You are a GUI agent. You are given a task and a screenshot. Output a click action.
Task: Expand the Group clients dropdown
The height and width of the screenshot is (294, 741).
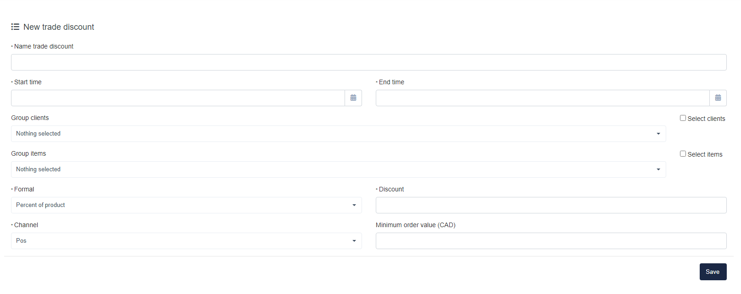point(338,134)
